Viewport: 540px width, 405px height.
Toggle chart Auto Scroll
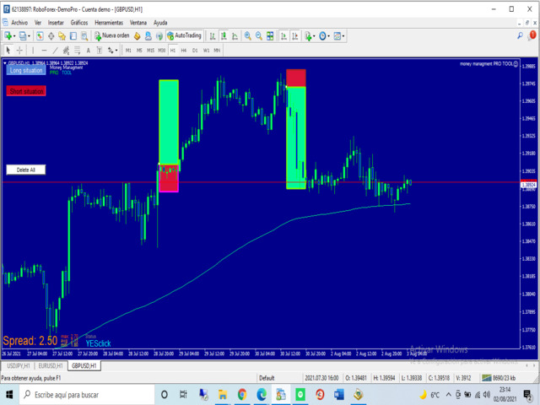(283, 35)
